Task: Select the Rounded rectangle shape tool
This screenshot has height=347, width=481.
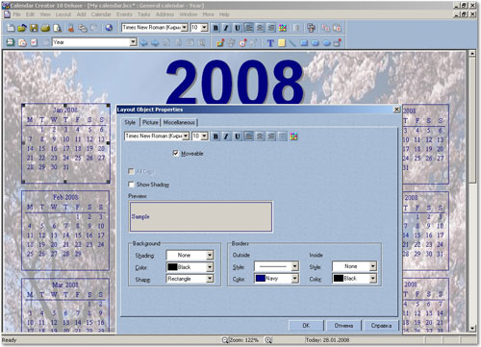Action: [316, 42]
